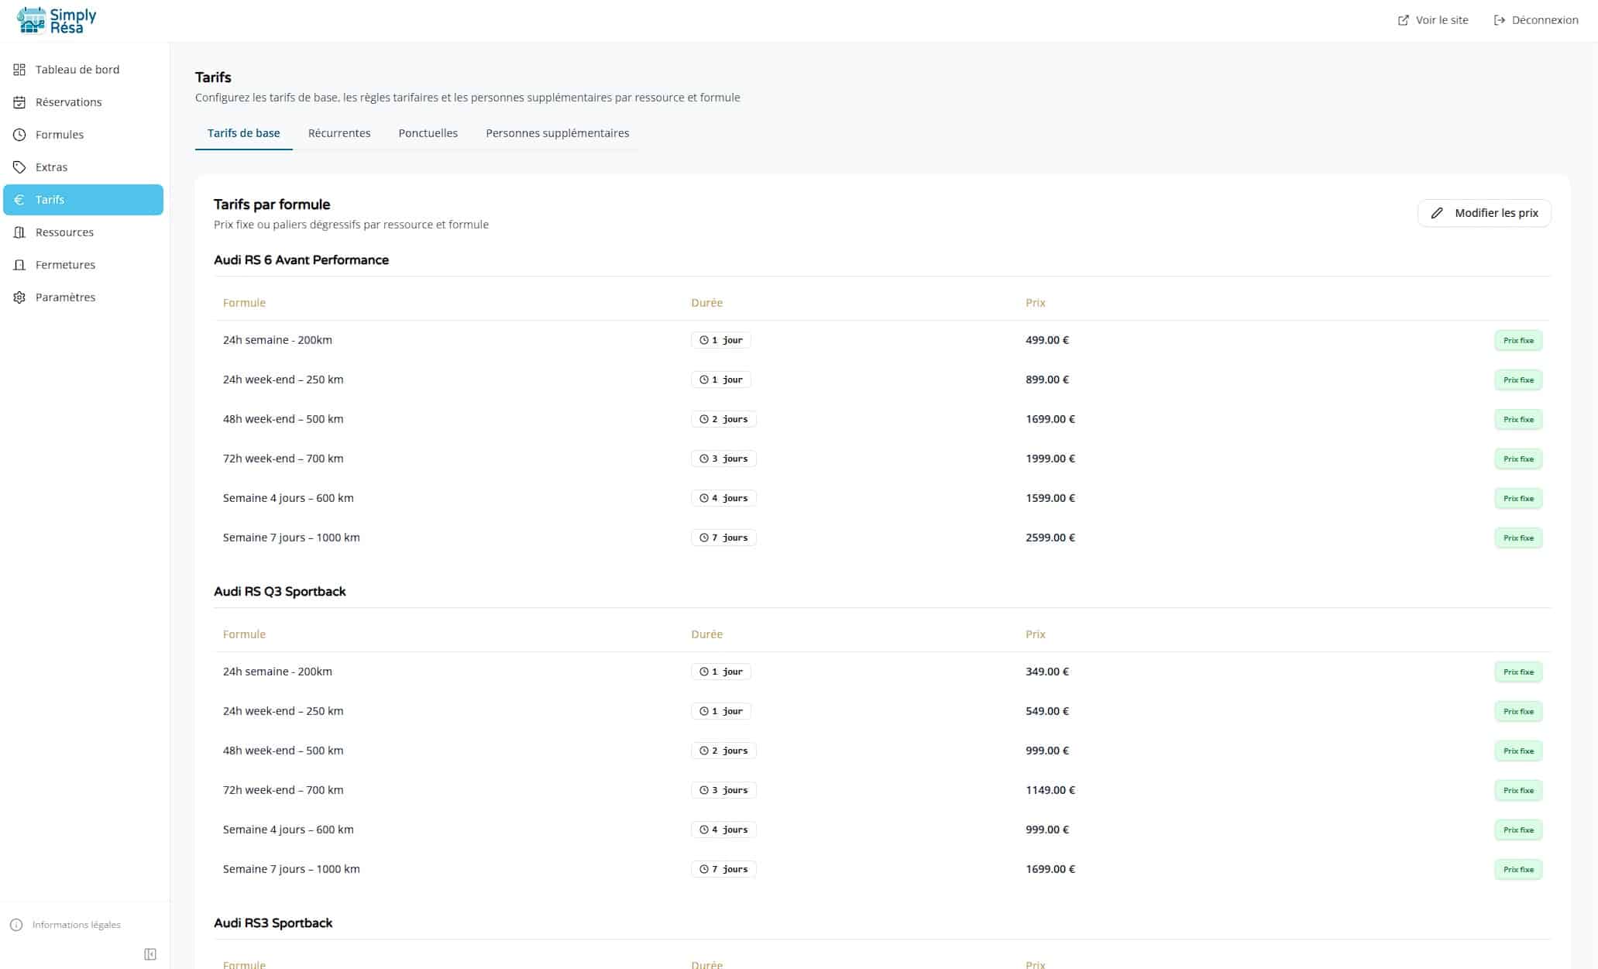The width and height of the screenshot is (1598, 969).
Task: Click the Fermetures bell icon
Action: [x=20, y=264]
